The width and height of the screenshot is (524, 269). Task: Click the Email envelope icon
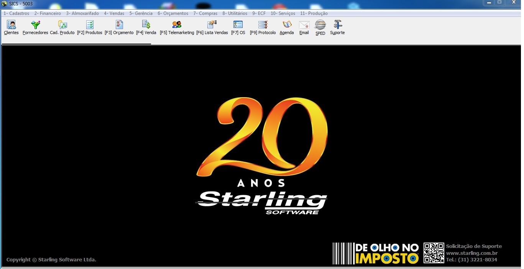tap(304, 25)
